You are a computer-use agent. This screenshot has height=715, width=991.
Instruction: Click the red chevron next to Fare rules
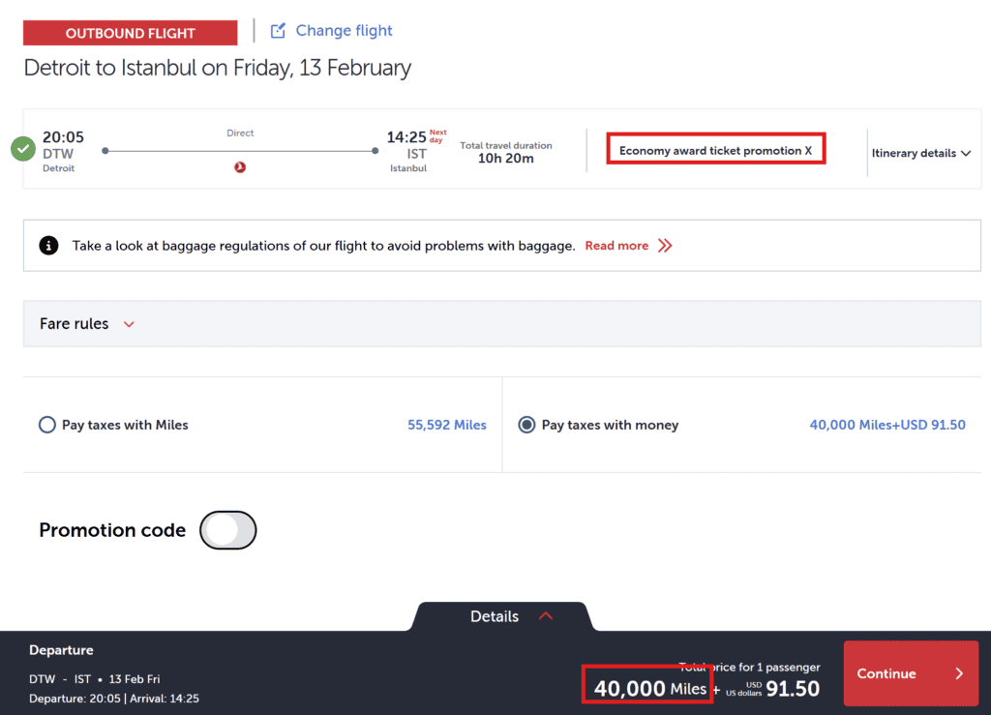130,324
